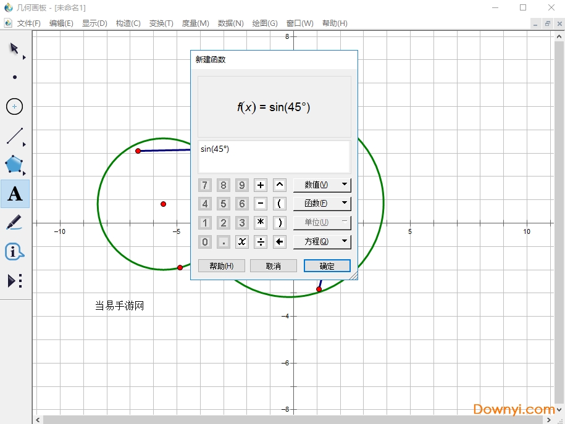Screen dimensions: 565x424
Task: Open the 度量 menu
Action: point(195,23)
